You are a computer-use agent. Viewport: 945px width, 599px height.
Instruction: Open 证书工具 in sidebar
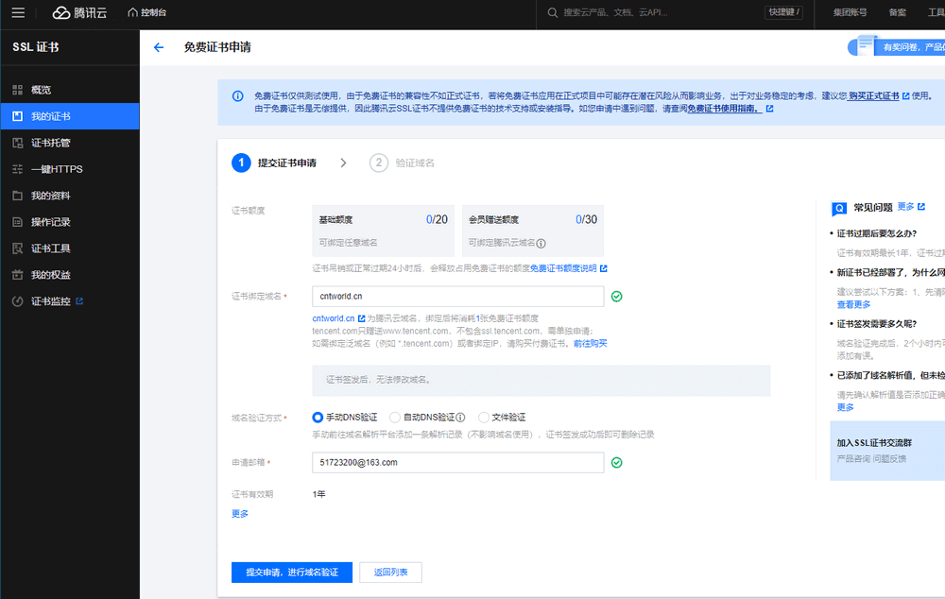[50, 248]
